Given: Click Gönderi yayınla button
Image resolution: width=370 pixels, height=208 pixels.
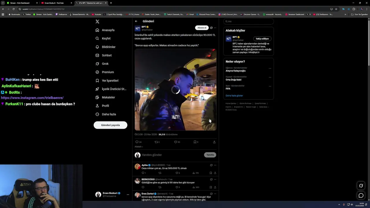Looking at the screenshot, I should tap(110, 125).
